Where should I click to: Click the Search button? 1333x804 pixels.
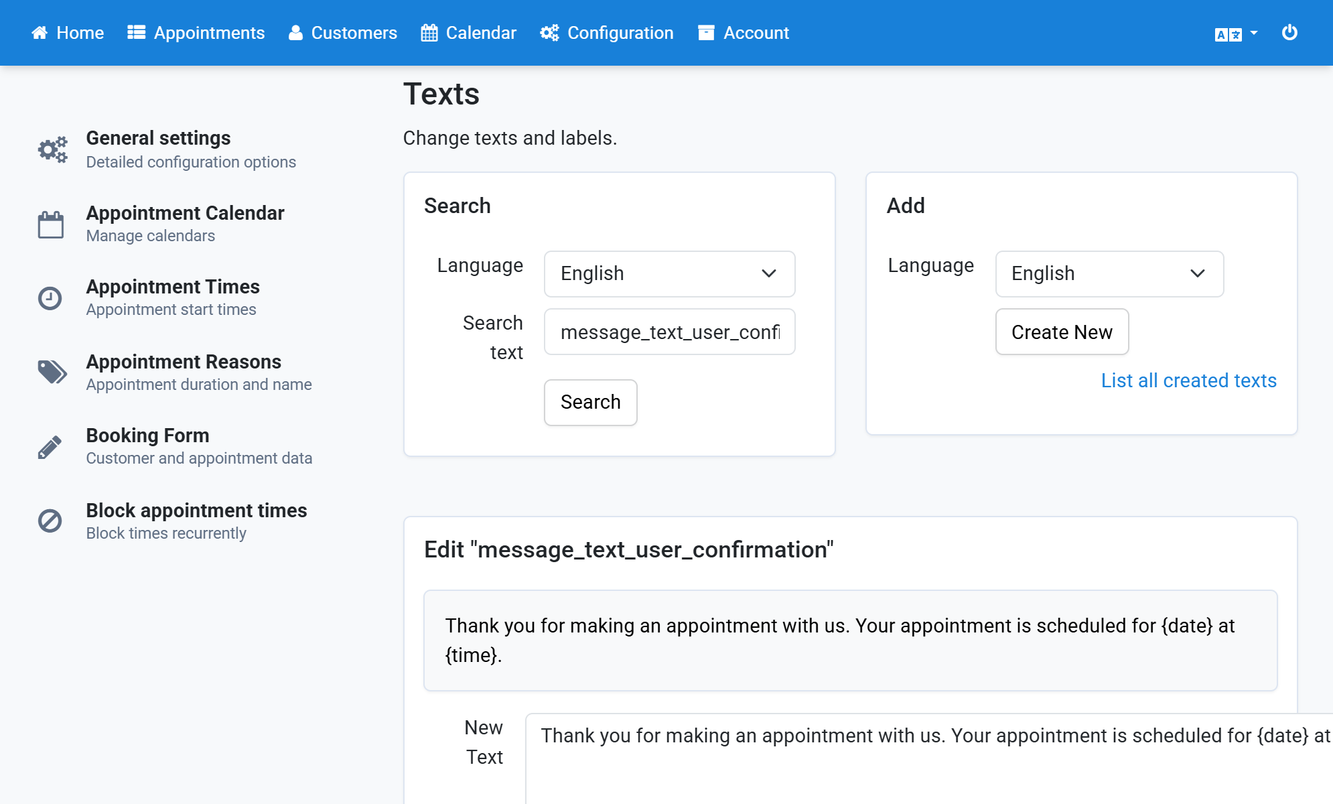(591, 402)
